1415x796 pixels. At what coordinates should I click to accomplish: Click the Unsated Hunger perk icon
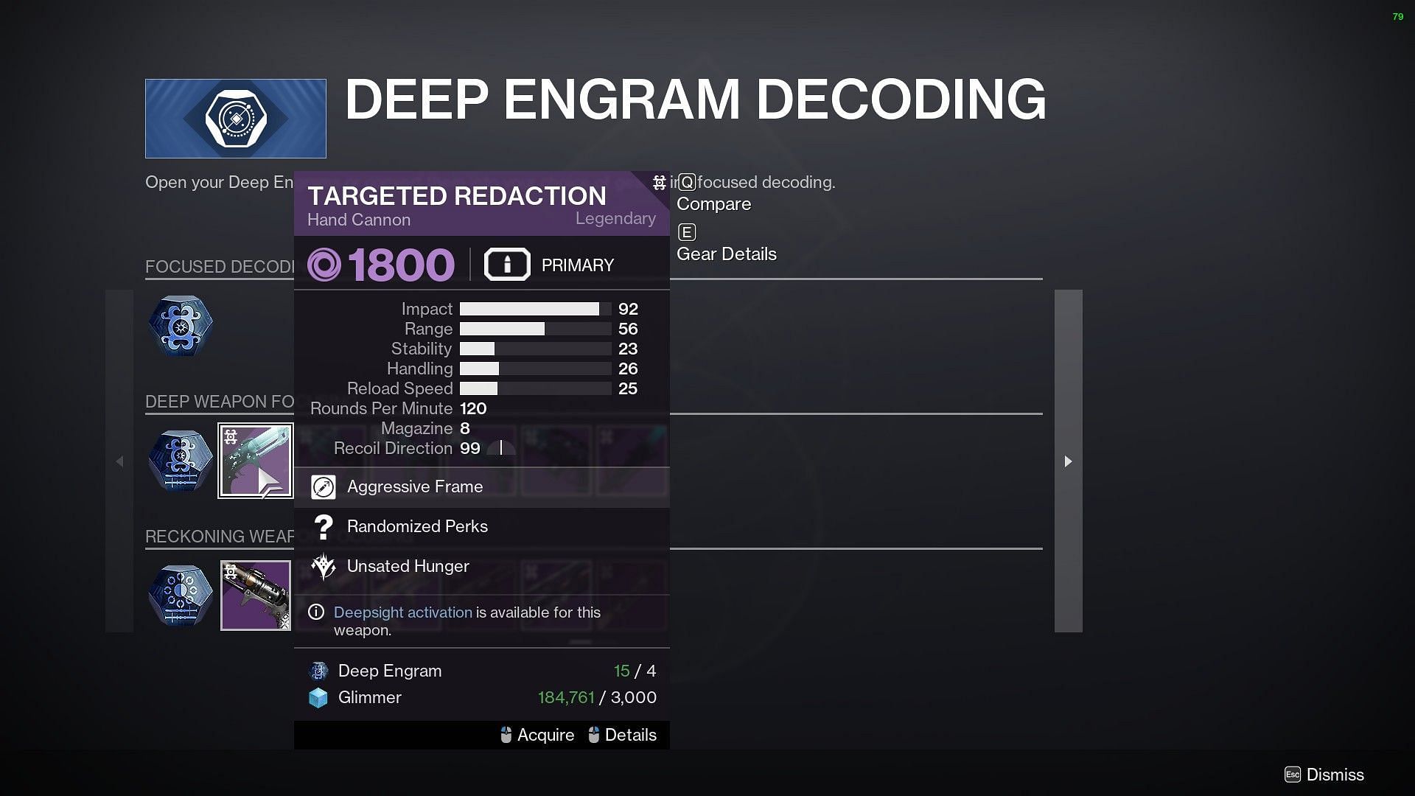coord(323,565)
